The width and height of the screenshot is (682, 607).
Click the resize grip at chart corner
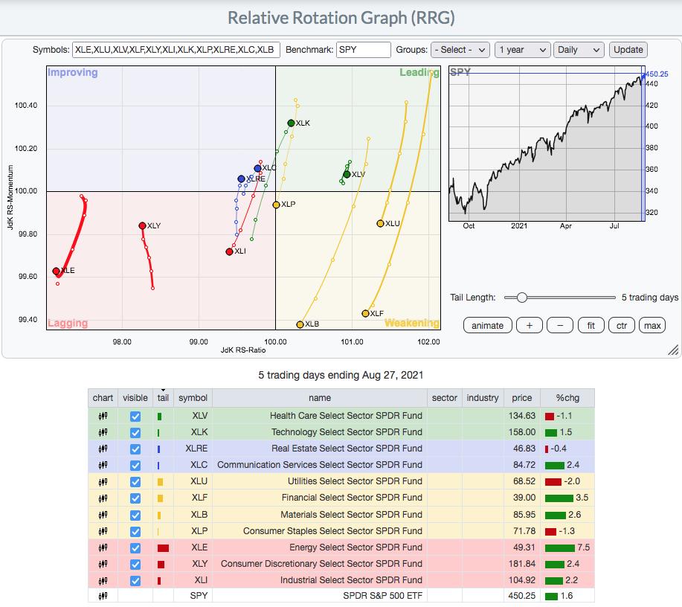point(673,350)
